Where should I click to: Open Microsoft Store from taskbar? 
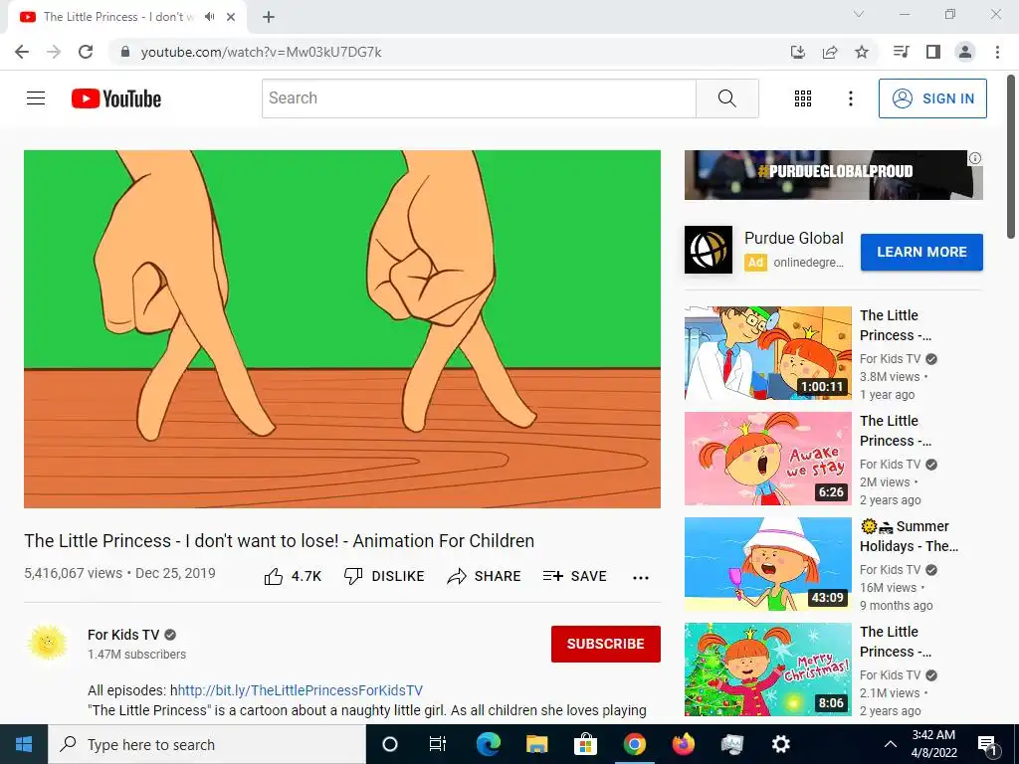click(585, 744)
